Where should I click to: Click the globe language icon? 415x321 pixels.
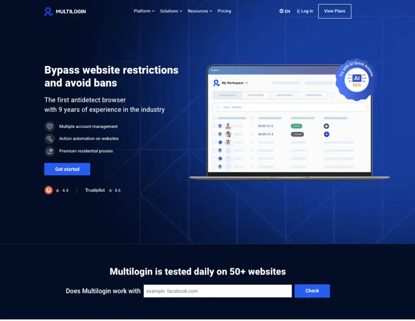pos(281,11)
